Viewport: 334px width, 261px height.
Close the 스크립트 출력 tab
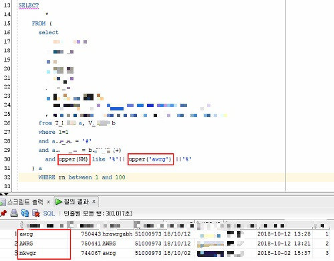click(49, 202)
